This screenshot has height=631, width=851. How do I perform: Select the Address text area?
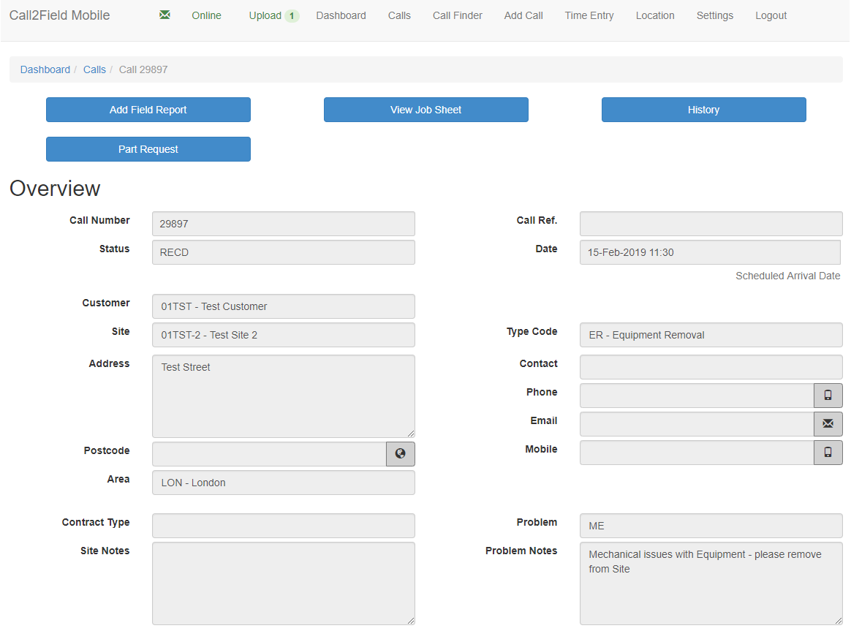pos(283,396)
